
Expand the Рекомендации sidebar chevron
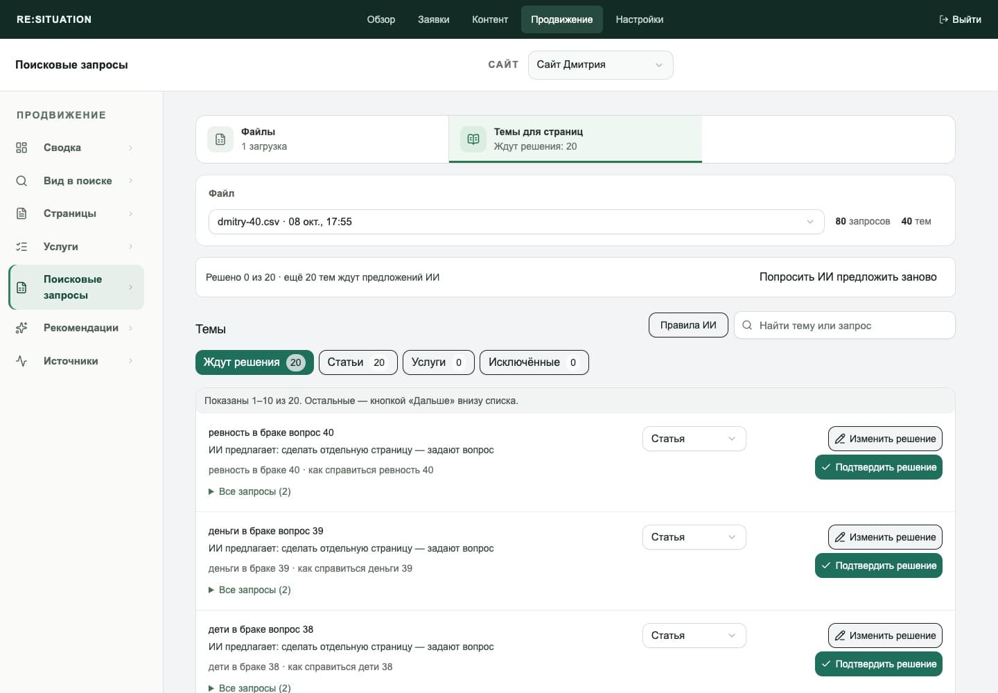[x=130, y=328]
